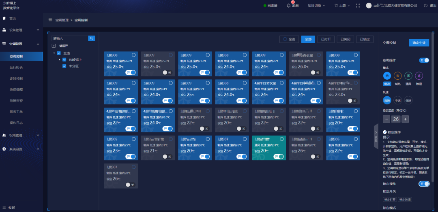Viewport: 438px width, 212px height.
Task: Select radio circle on 3层308 中速 card
Action: coord(134,55)
